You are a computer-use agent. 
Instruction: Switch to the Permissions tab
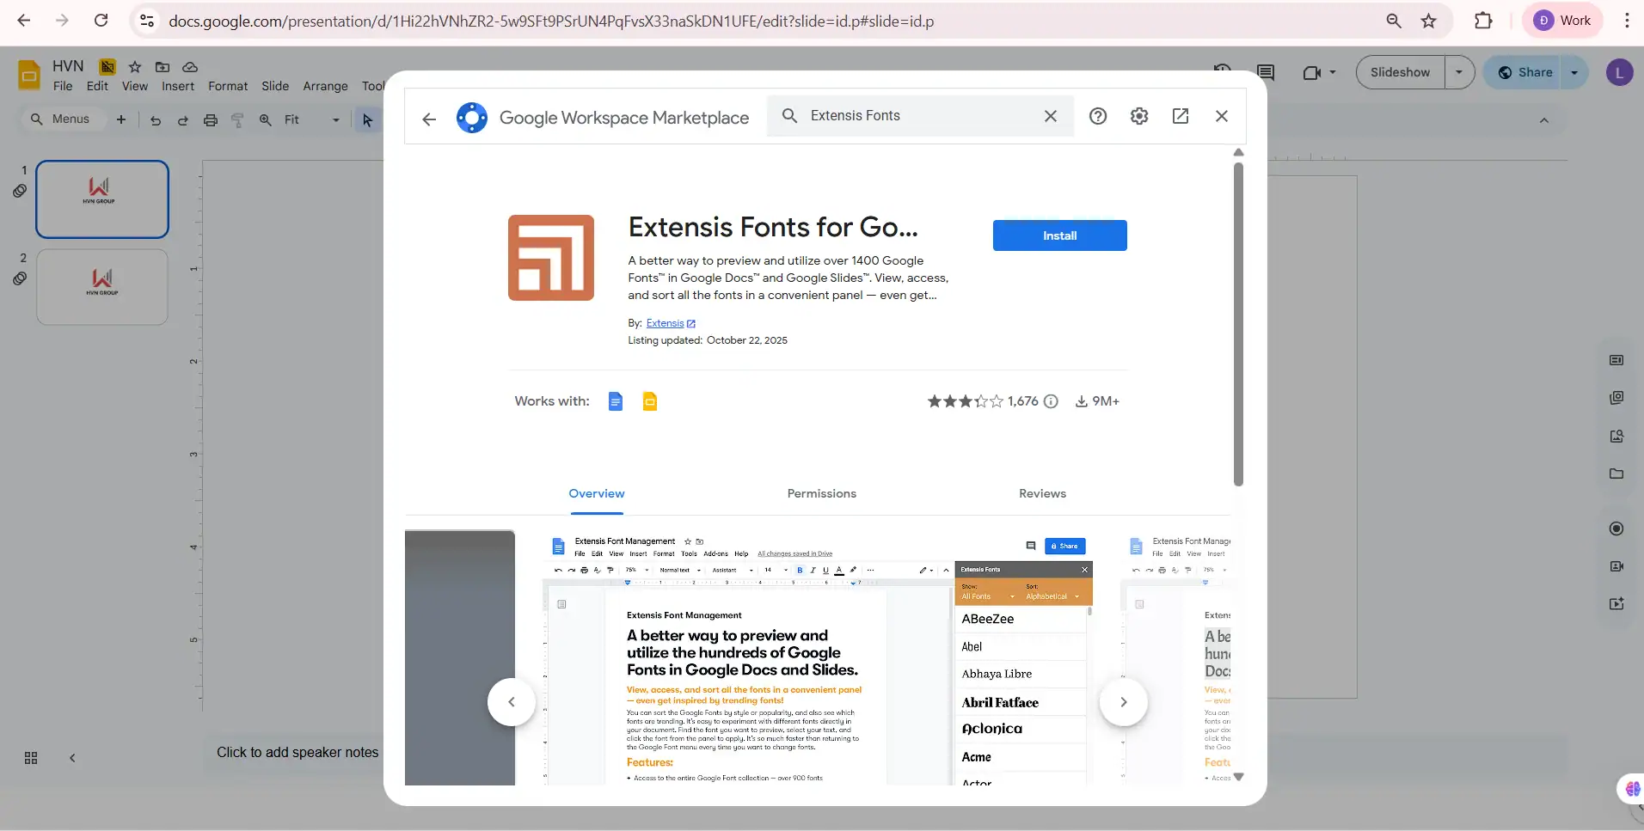point(820,494)
